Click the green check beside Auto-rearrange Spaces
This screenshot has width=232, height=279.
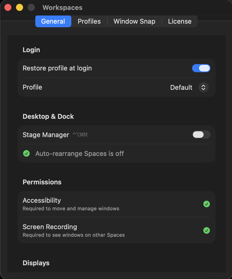(26, 153)
